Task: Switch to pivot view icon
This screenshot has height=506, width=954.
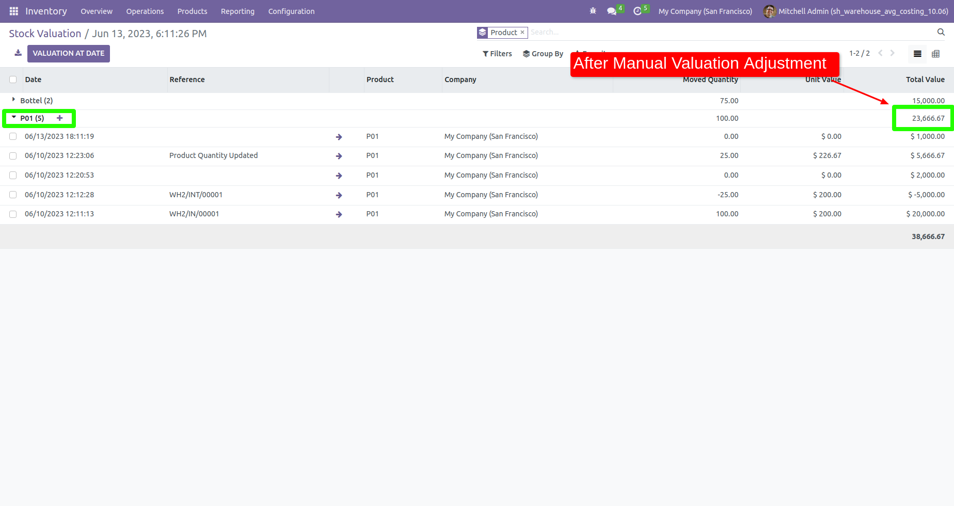Action: tap(935, 54)
